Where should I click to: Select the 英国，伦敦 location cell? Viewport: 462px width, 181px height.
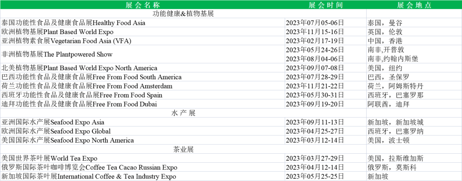click(414, 32)
